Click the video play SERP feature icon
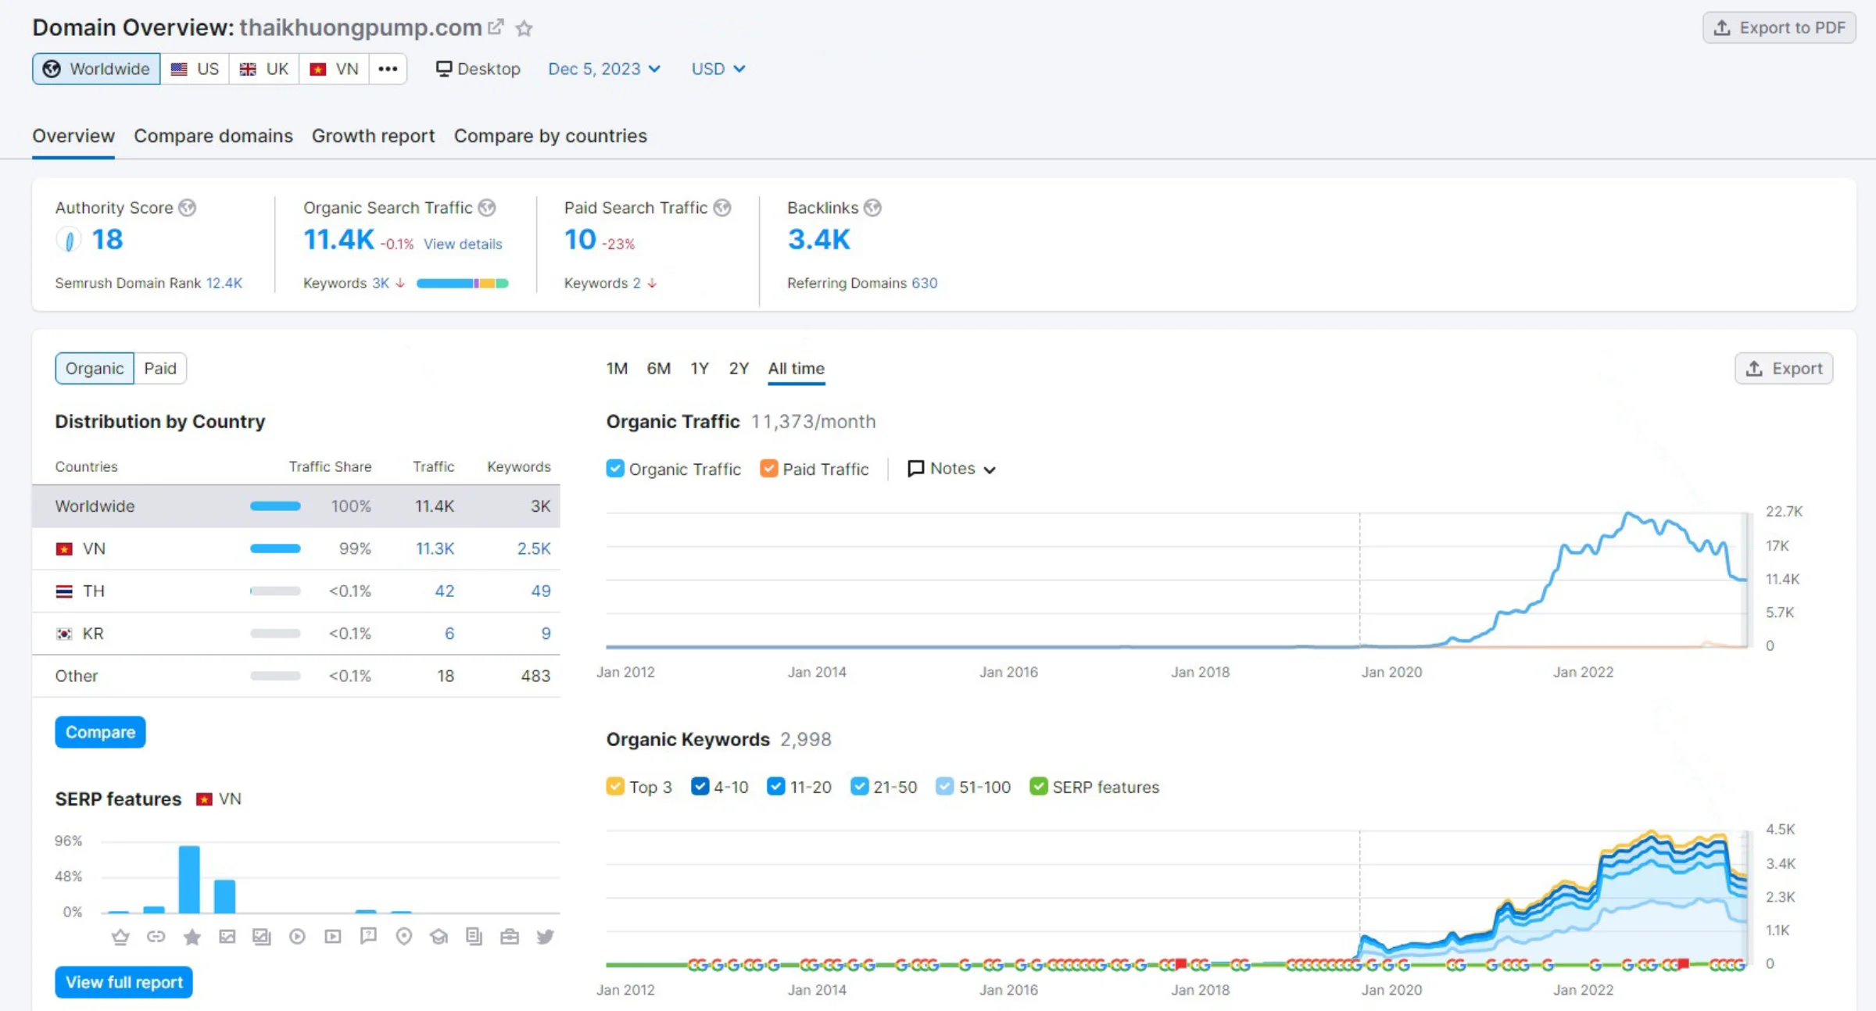The image size is (1876, 1011). [x=297, y=936]
